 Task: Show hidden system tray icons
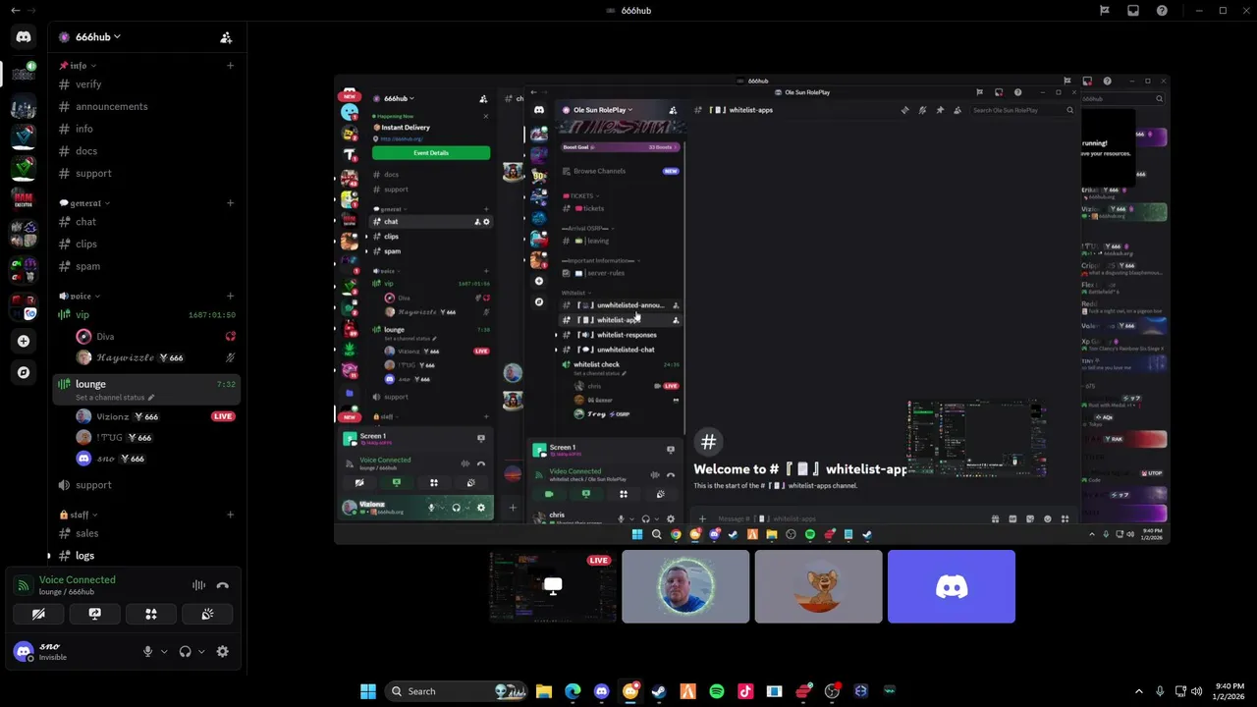click(1139, 691)
